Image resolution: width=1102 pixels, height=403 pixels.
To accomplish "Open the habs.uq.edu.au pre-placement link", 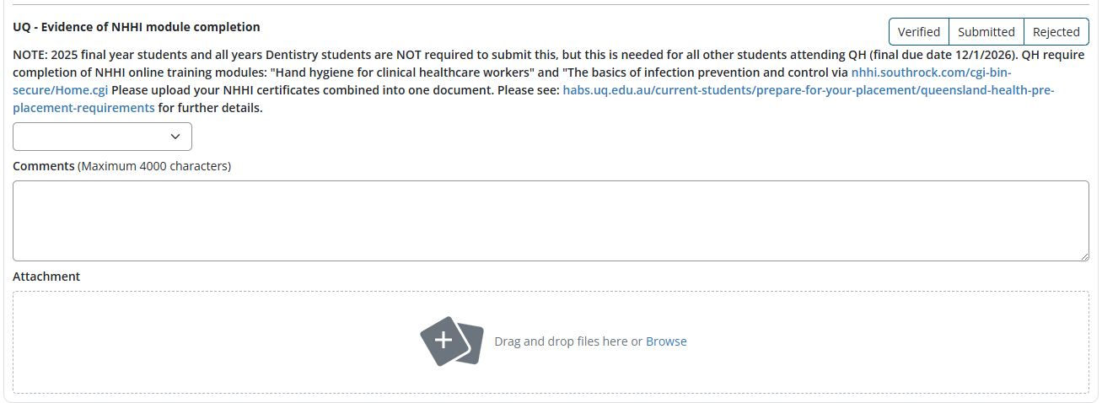I will tap(809, 90).
